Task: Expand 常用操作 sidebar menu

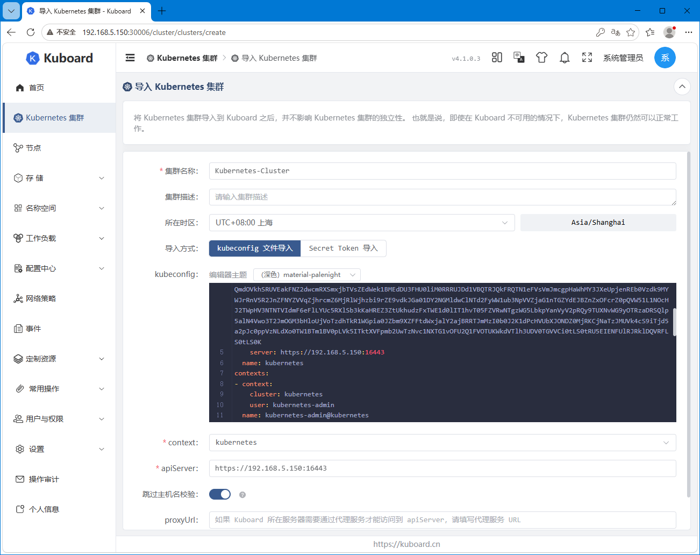Action: (59, 389)
